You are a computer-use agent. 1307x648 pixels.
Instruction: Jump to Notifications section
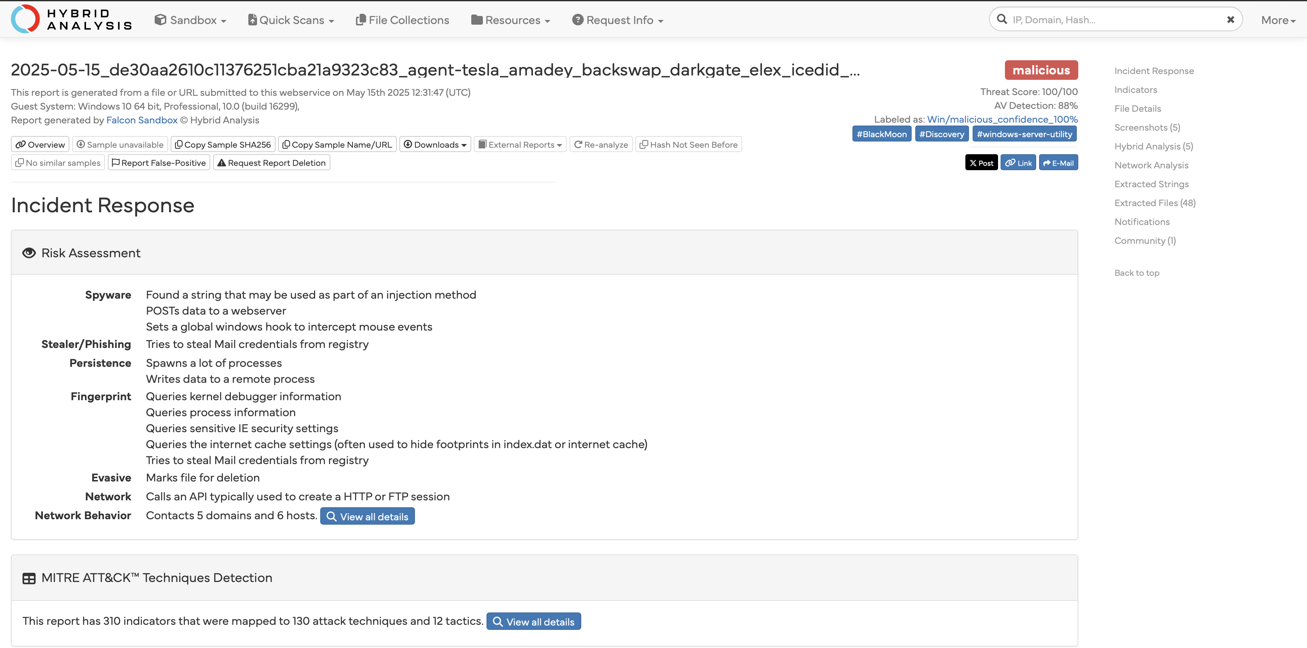point(1141,222)
